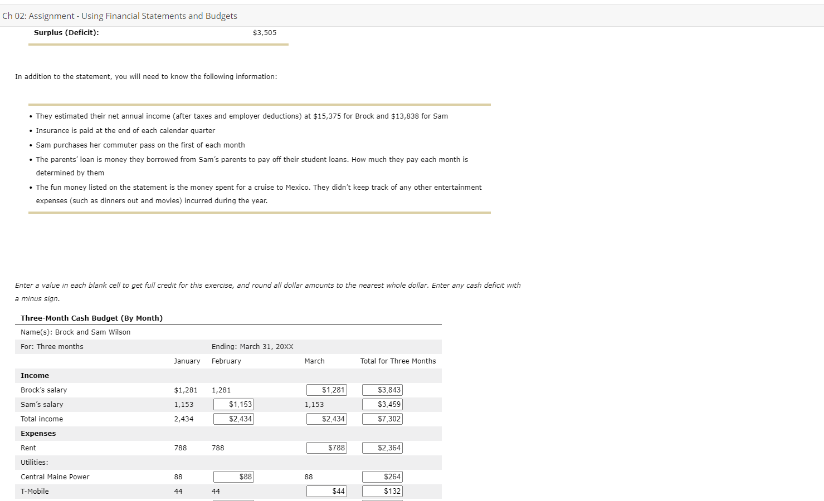Click Total income $7,302 total field

point(382,419)
